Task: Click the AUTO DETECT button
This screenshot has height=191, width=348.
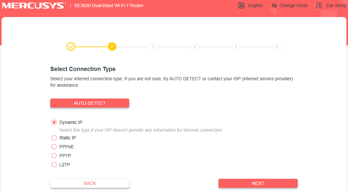Action: tap(90, 103)
